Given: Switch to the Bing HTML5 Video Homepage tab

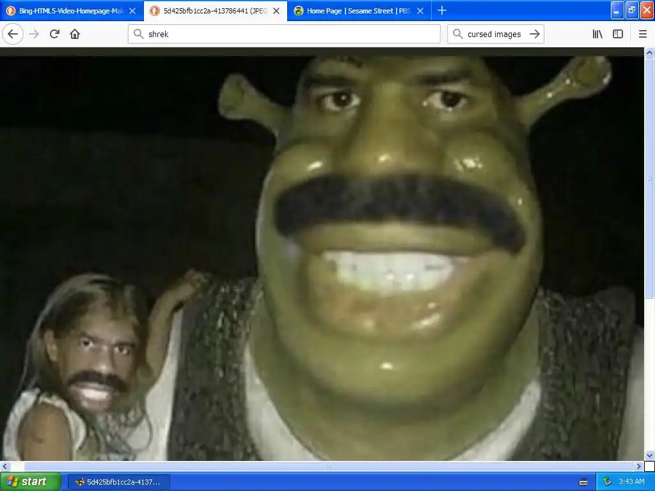Looking at the screenshot, I should pyautogui.click(x=72, y=11).
